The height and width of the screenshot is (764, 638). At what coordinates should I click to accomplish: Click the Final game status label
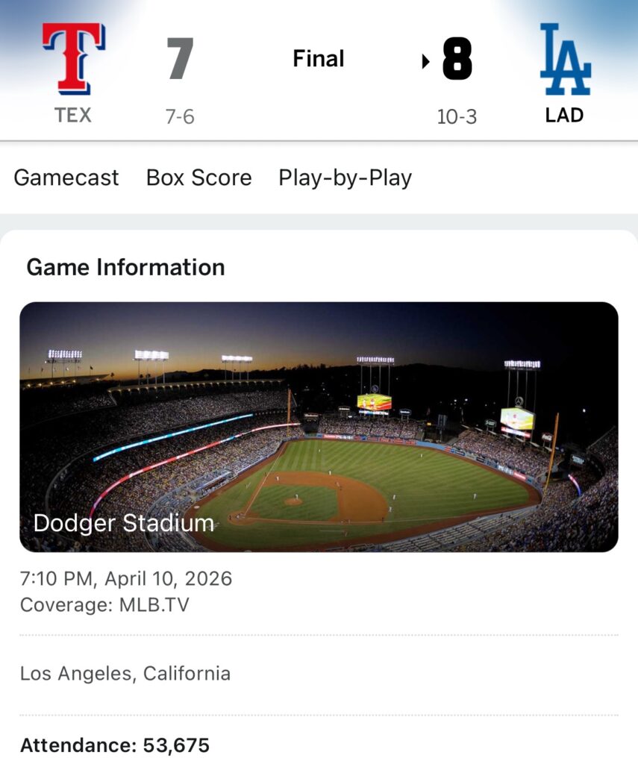pyautogui.click(x=319, y=58)
